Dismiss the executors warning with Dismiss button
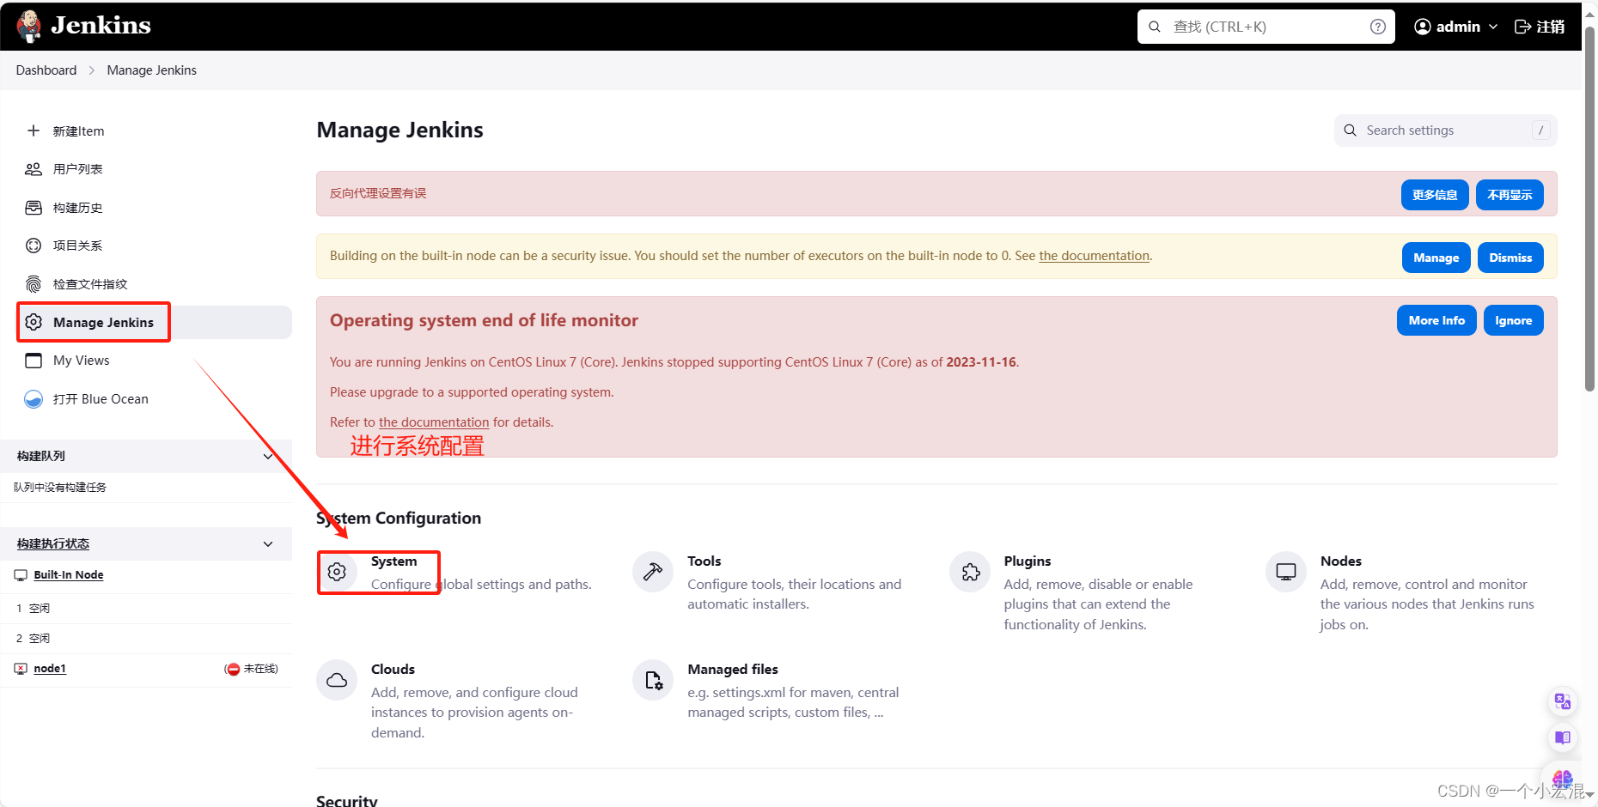This screenshot has height=807, width=1598. tap(1510, 257)
